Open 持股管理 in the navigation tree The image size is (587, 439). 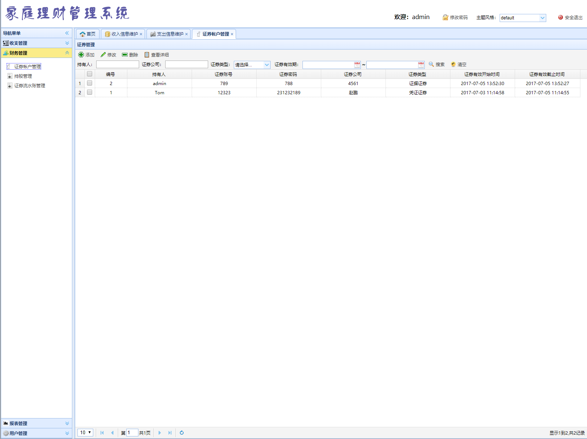pyautogui.click(x=23, y=76)
